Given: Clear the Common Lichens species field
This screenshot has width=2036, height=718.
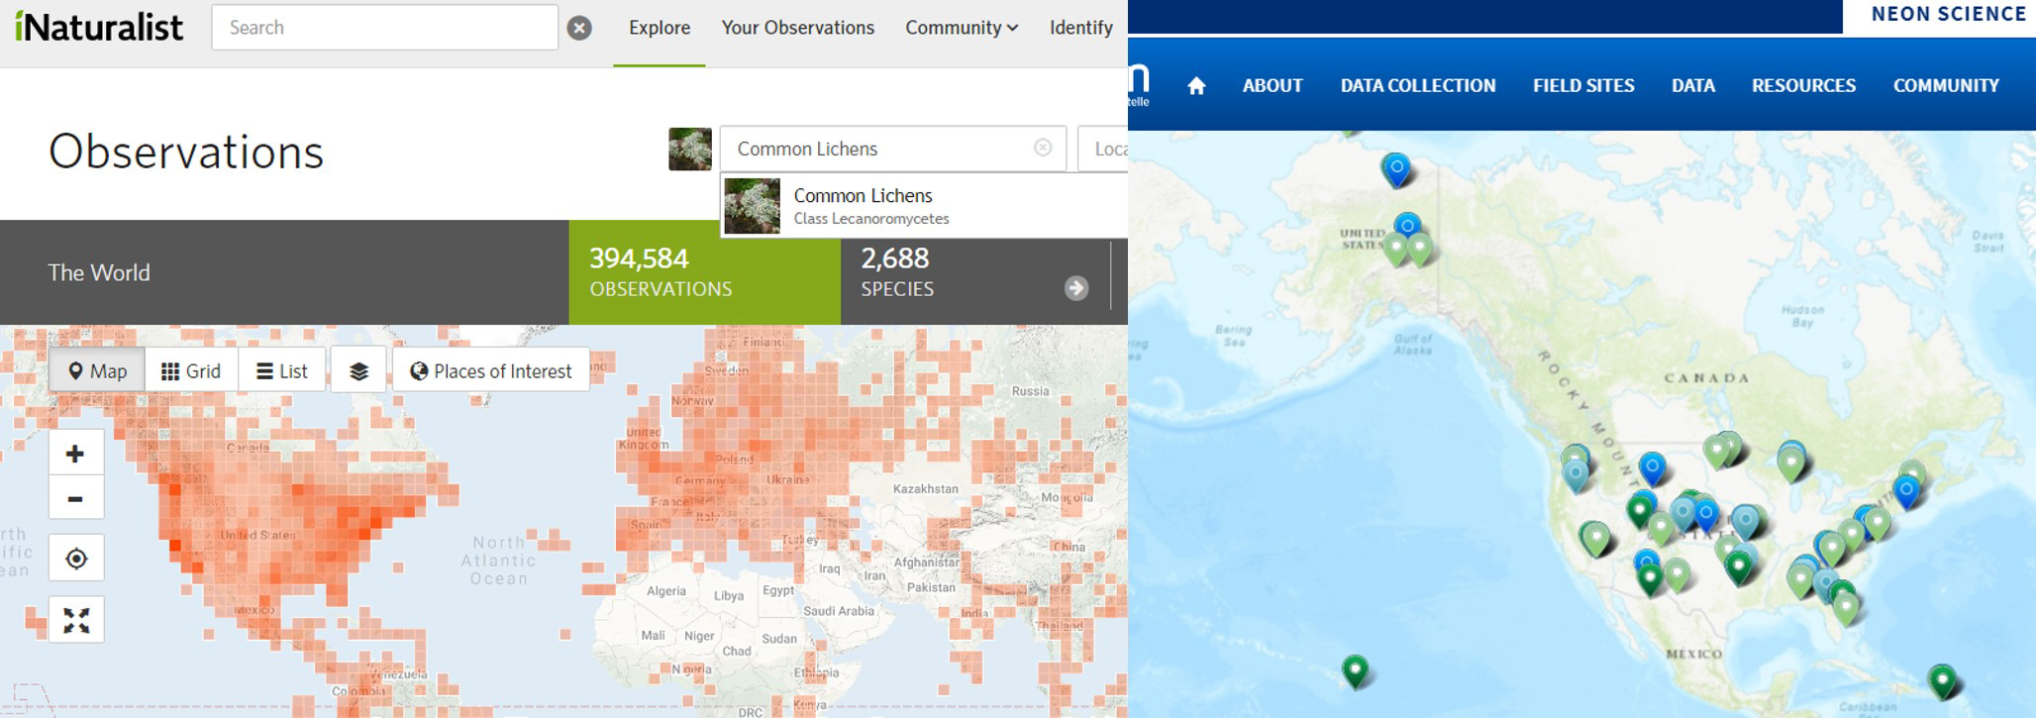Looking at the screenshot, I should (x=1043, y=148).
